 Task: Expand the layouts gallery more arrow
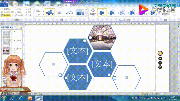tap(87, 15)
